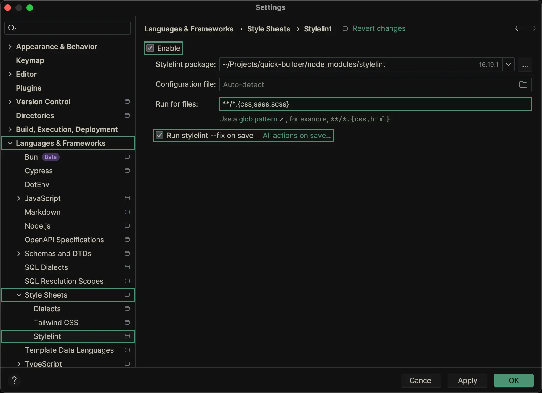The image size is (542, 393).
Task: Collapse the Languages & Frameworks section
Action: tap(10, 143)
